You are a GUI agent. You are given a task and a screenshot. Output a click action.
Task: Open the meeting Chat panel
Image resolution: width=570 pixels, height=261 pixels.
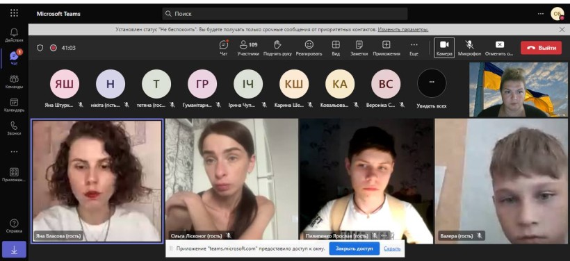tap(224, 48)
